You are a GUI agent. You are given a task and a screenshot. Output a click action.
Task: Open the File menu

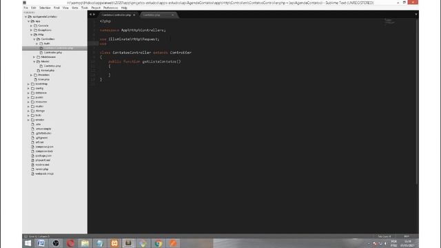click(26, 8)
